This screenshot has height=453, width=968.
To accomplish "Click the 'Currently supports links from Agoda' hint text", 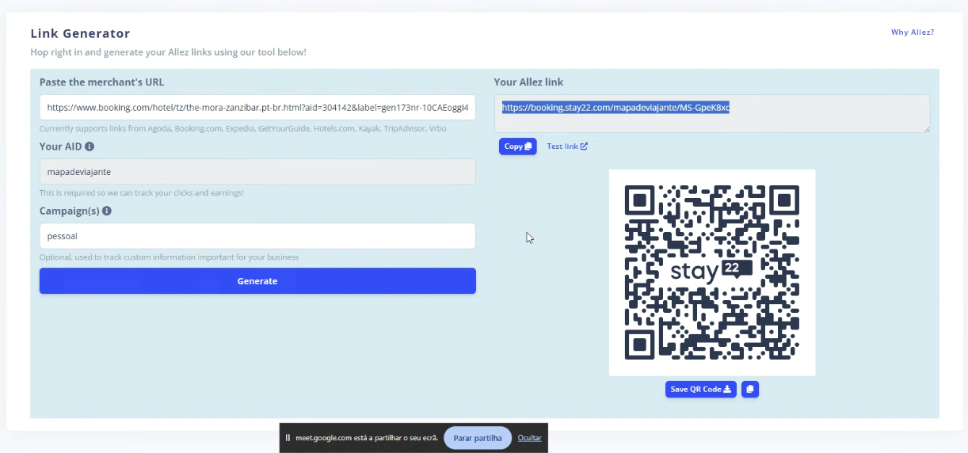I will point(243,128).
